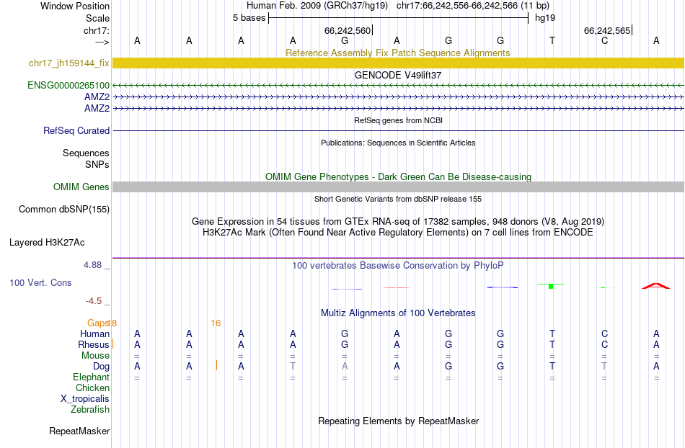The height and width of the screenshot is (448, 685).
Task: Click the -4.5 PhyloP lower limit
Action: (94, 300)
